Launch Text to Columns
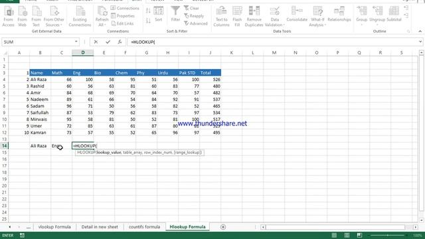This screenshot has height=239, width=425. pyautogui.click(x=221, y=17)
